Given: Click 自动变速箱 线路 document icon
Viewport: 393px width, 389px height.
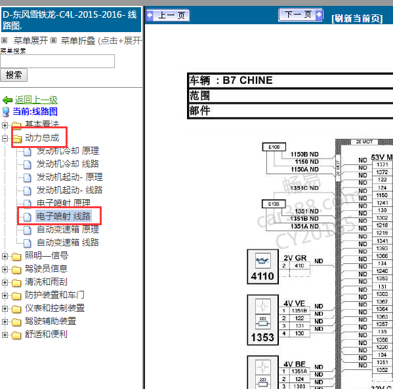Looking at the screenshot, I should 28,243.
